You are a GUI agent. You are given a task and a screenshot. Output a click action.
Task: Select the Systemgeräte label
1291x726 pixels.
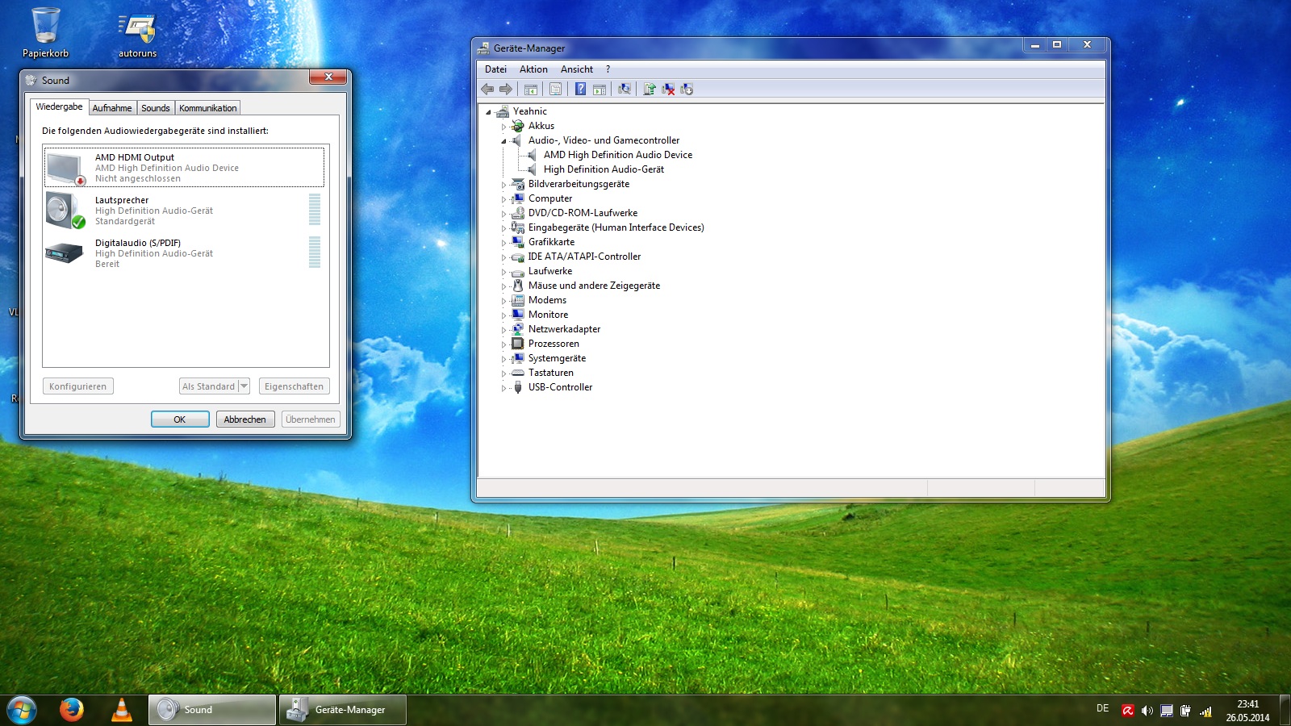557,358
